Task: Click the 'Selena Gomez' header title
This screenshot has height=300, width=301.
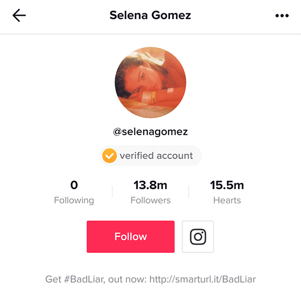Action: [x=150, y=16]
